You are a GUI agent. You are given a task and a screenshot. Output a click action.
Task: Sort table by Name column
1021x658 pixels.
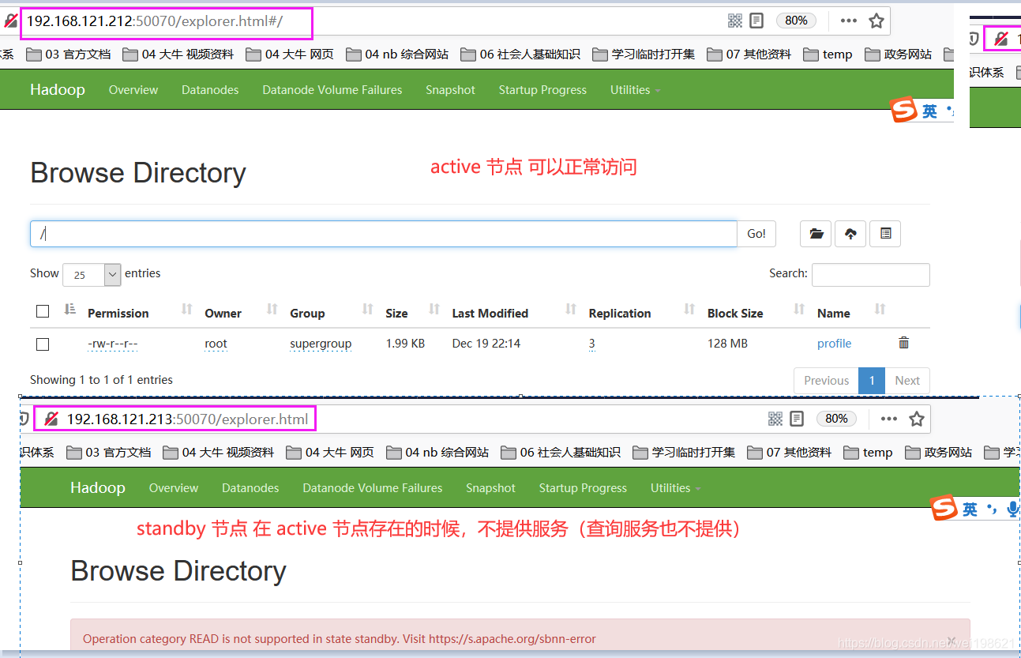coord(833,314)
